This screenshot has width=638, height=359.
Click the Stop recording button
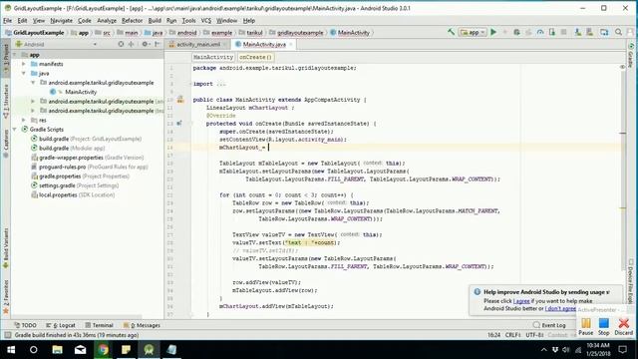pyautogui.click(x=604, y=327)
